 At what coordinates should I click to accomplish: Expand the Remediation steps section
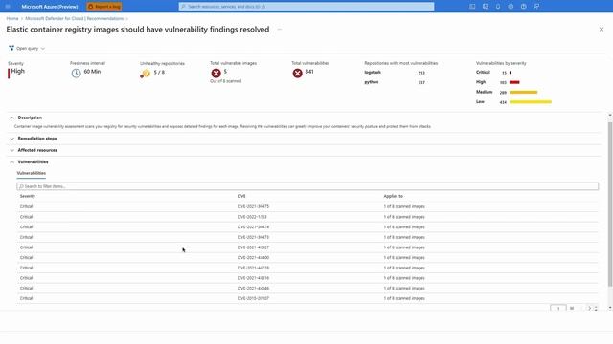[x=12, y=139]
